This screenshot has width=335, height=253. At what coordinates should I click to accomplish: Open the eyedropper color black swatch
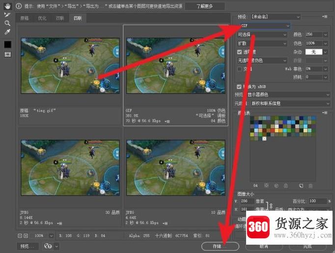coord(8,44)
